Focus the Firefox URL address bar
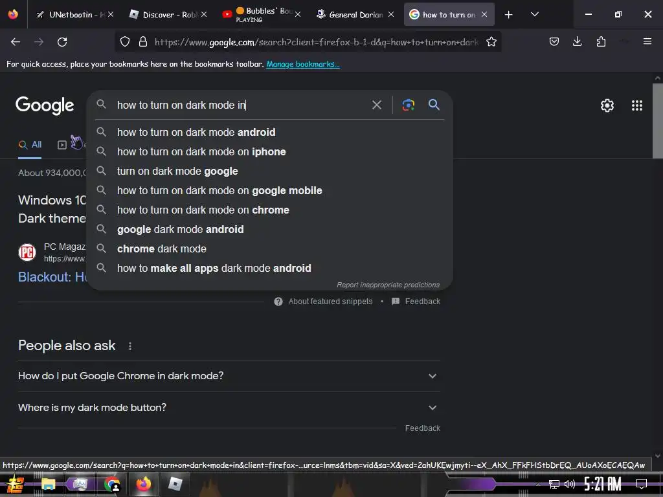 [316, 42]
